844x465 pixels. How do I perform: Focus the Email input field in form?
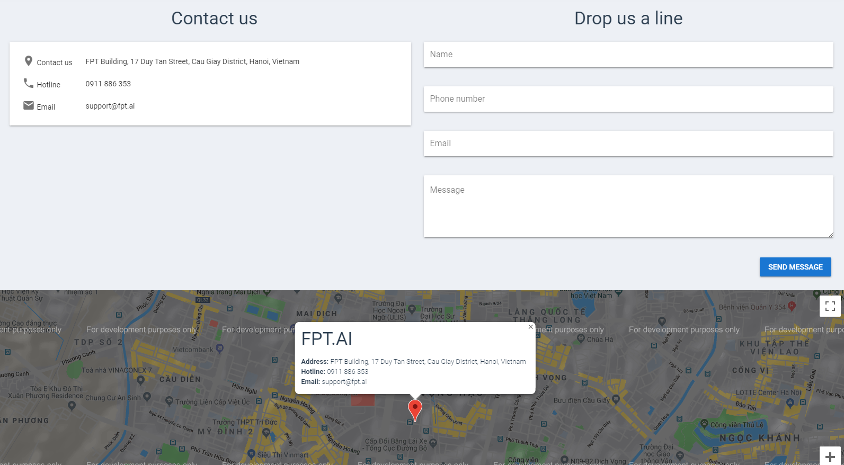628,144
